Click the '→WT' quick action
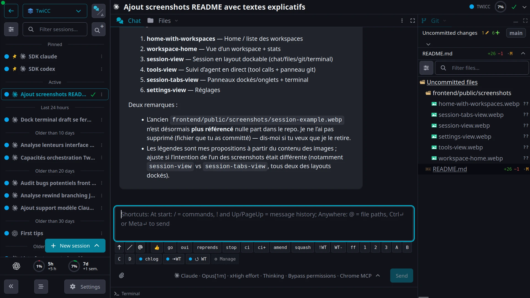This screenshot has width=530, height=298. tap(173, 259)
